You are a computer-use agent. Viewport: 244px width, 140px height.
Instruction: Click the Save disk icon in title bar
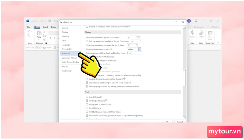click(50, 21)
